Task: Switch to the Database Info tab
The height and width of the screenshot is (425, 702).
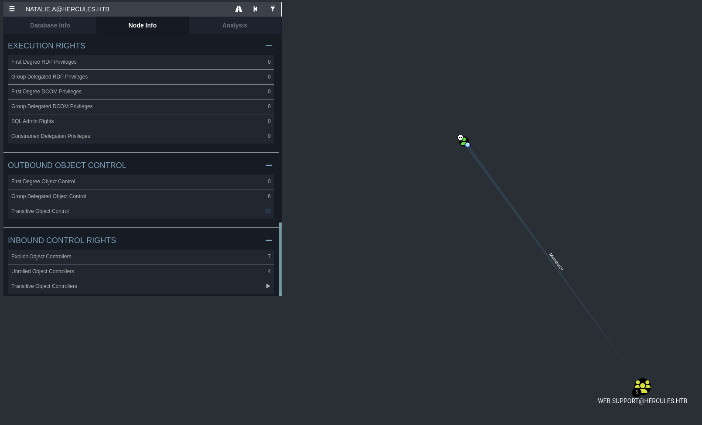Action: (50, 25)
